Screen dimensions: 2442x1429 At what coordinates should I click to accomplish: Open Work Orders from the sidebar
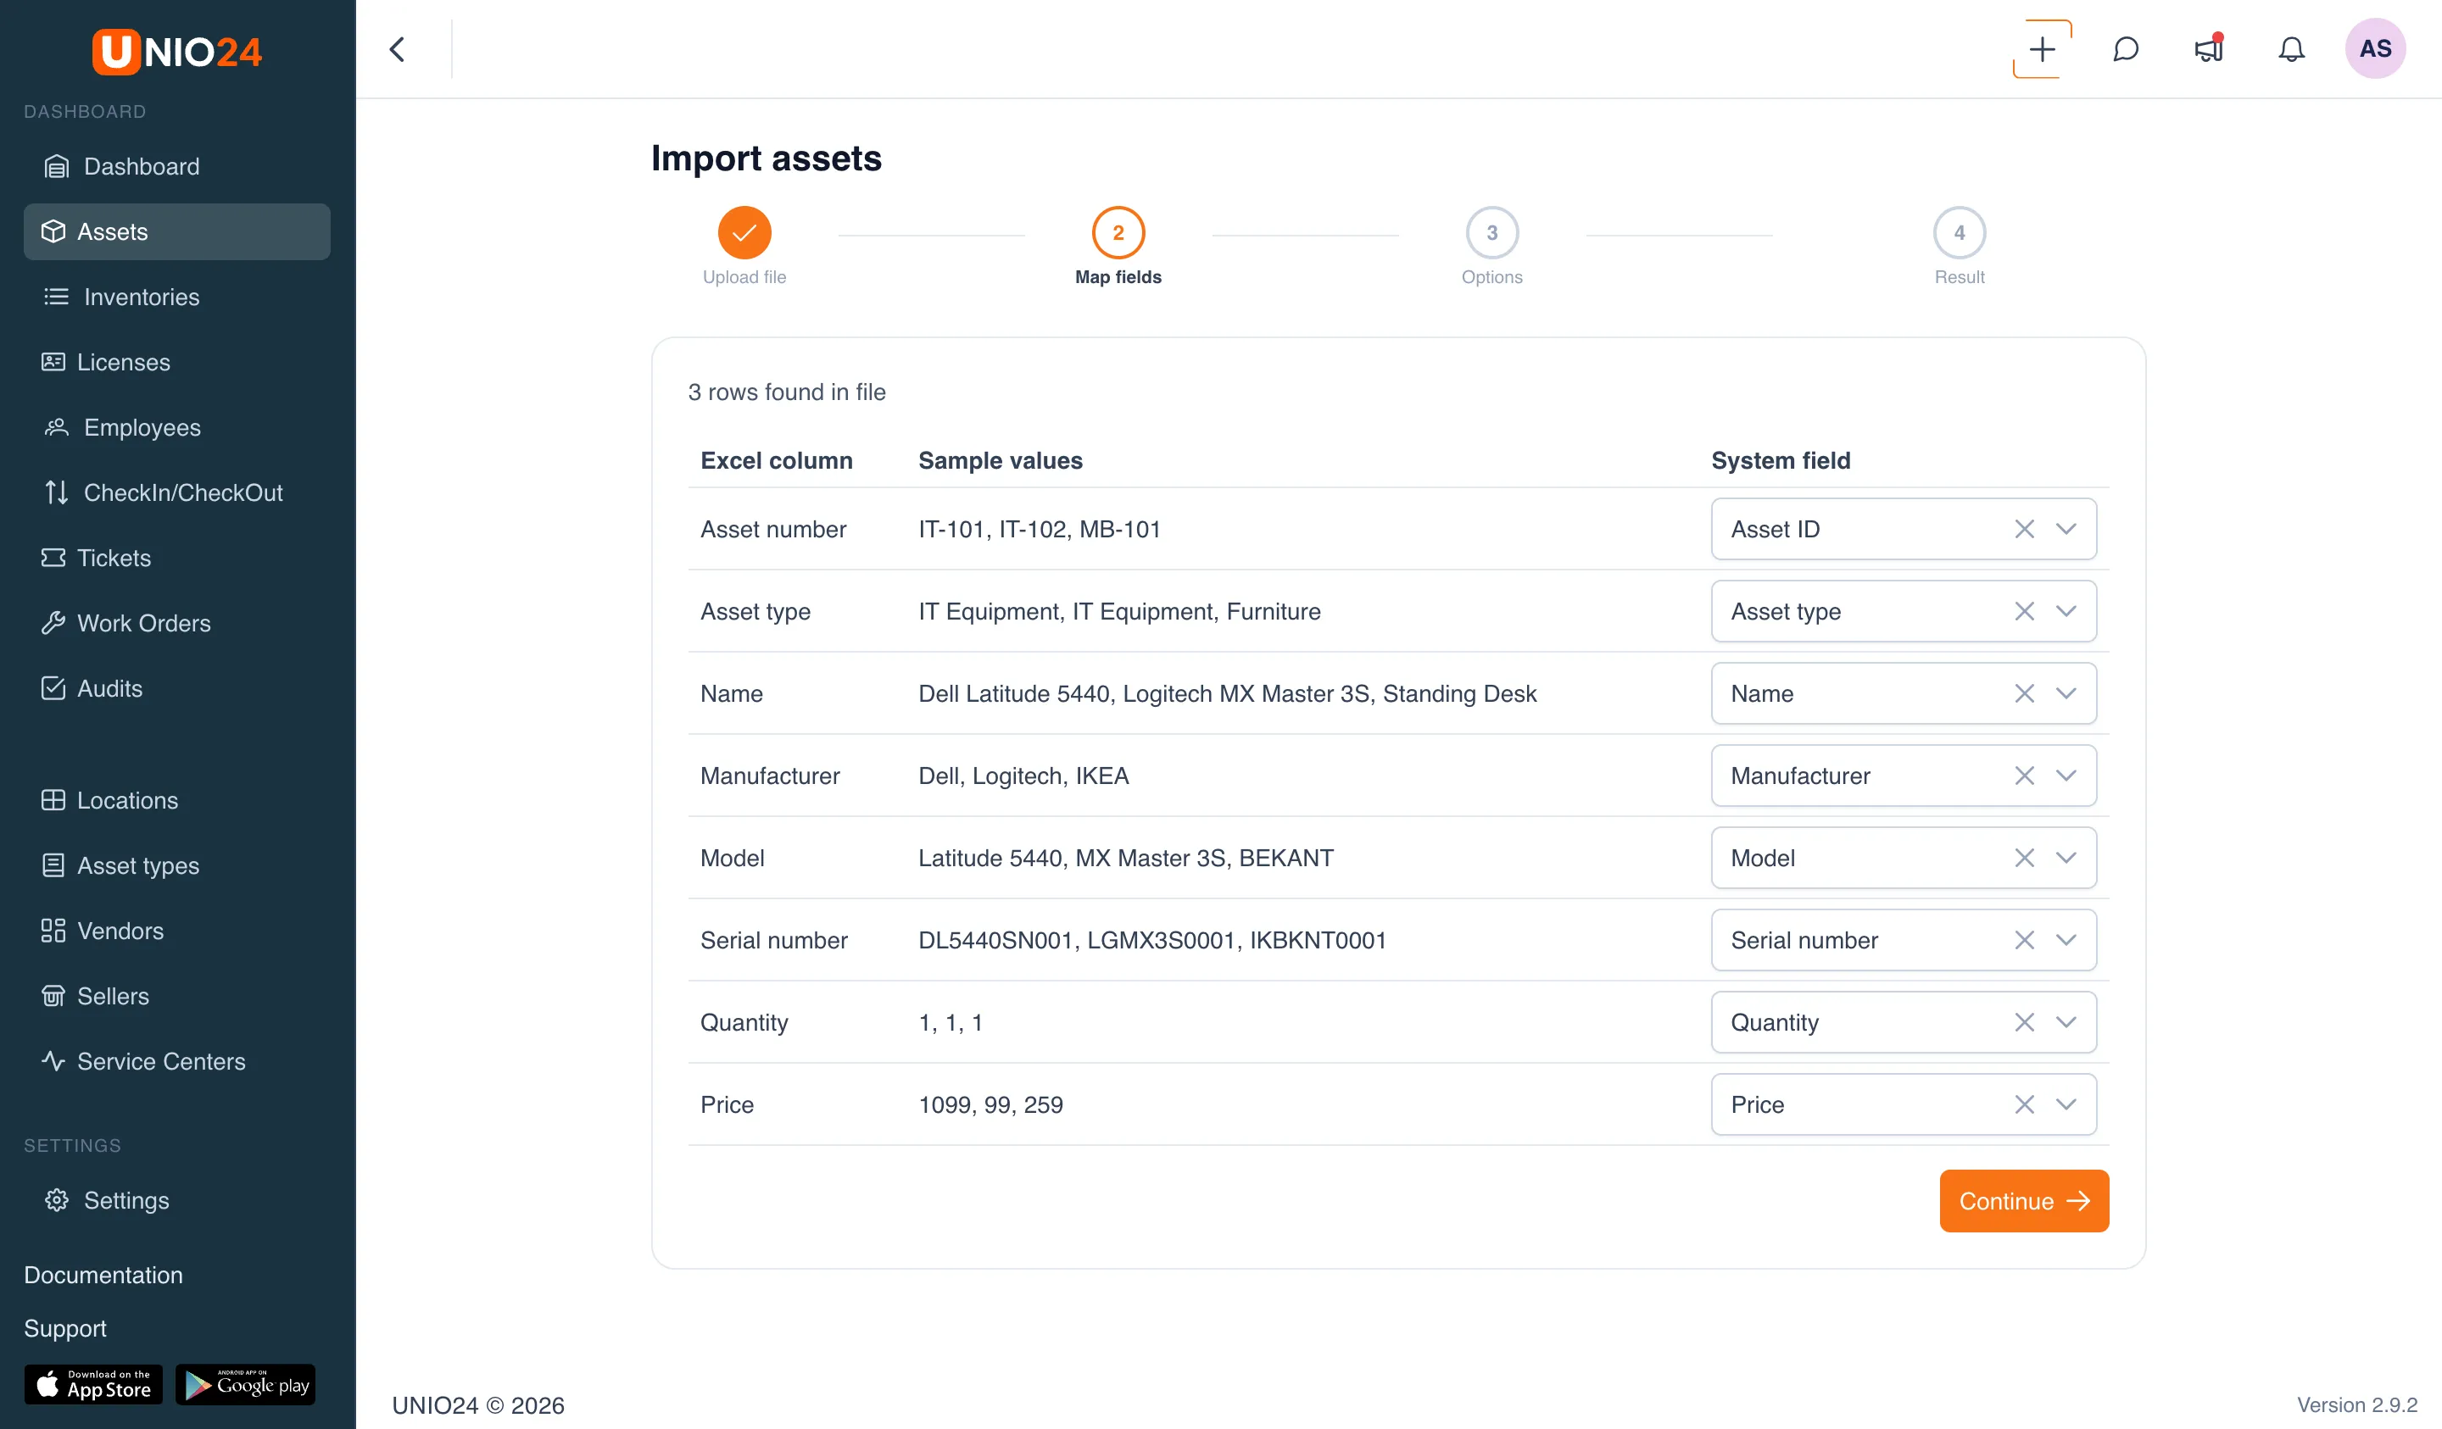(177, 623)
